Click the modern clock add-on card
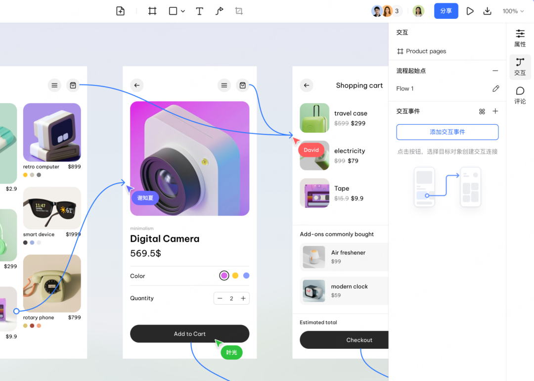 pos(344,290)
